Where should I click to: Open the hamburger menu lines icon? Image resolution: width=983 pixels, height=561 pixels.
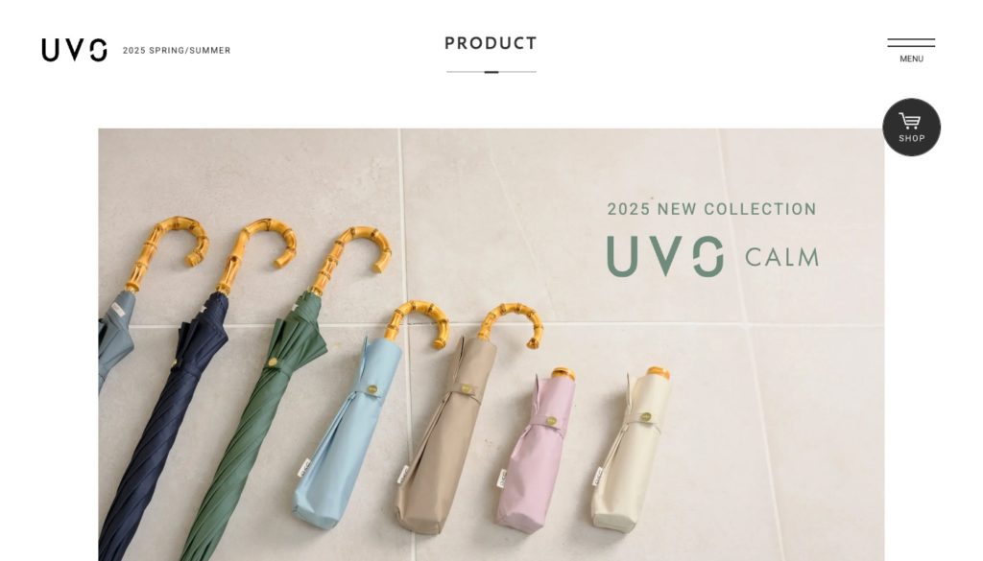pos(911,42)
